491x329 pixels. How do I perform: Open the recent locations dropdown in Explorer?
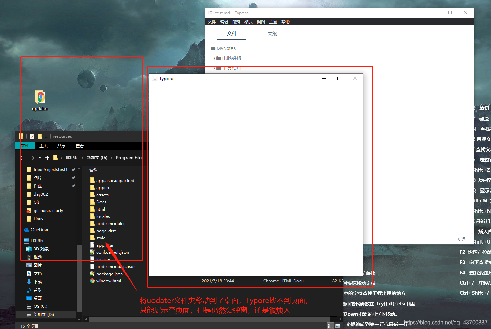point(40,158)
